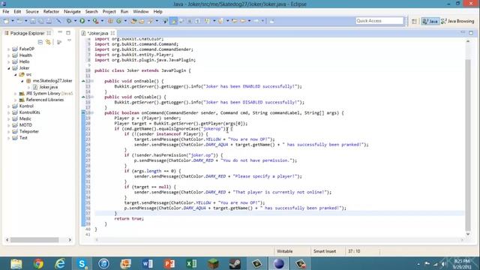Minimize the Package Explorer view

pyautogui.click(x=60, y=32)
